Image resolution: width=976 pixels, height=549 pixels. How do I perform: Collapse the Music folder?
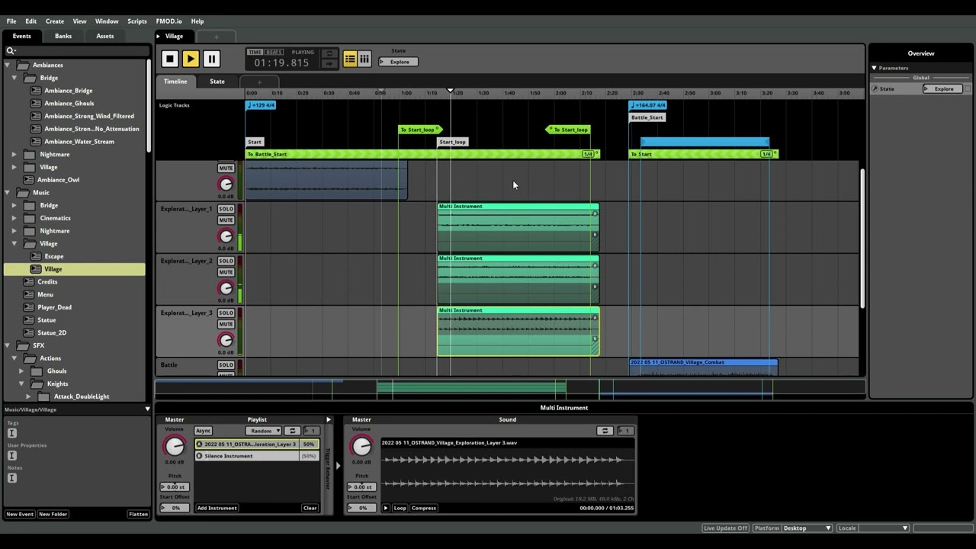[7, 193]
